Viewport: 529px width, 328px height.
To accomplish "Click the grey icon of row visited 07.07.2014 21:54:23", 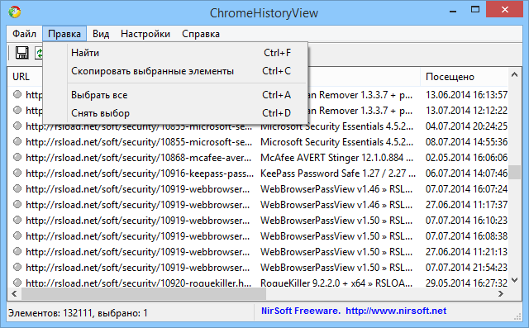I will pyautogui.click(x=17, y=268).
